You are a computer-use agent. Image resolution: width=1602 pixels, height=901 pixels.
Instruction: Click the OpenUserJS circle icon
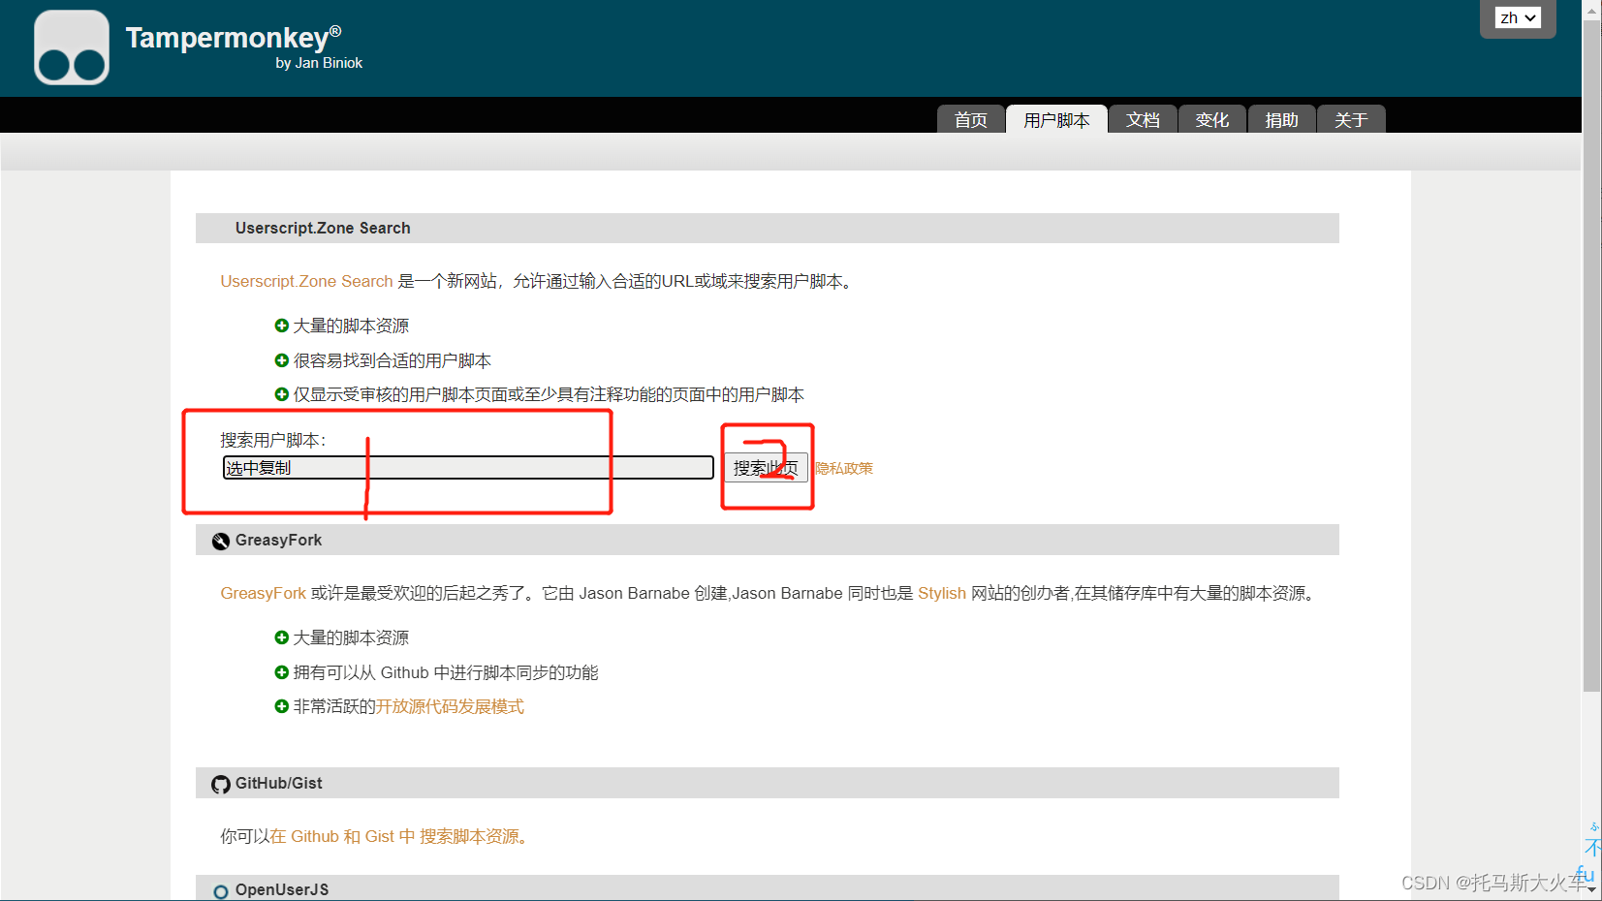pos(221,890)
